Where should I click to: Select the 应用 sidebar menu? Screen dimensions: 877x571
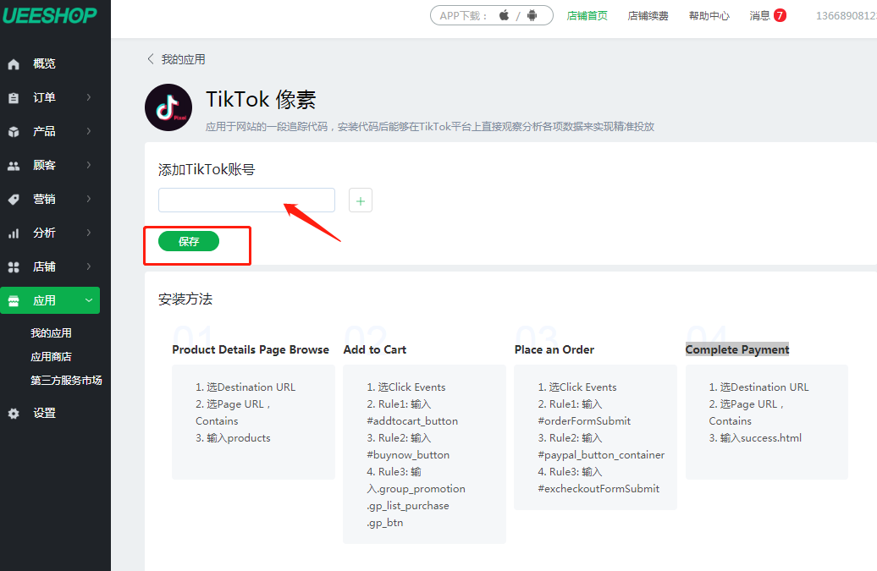(50, 300)
